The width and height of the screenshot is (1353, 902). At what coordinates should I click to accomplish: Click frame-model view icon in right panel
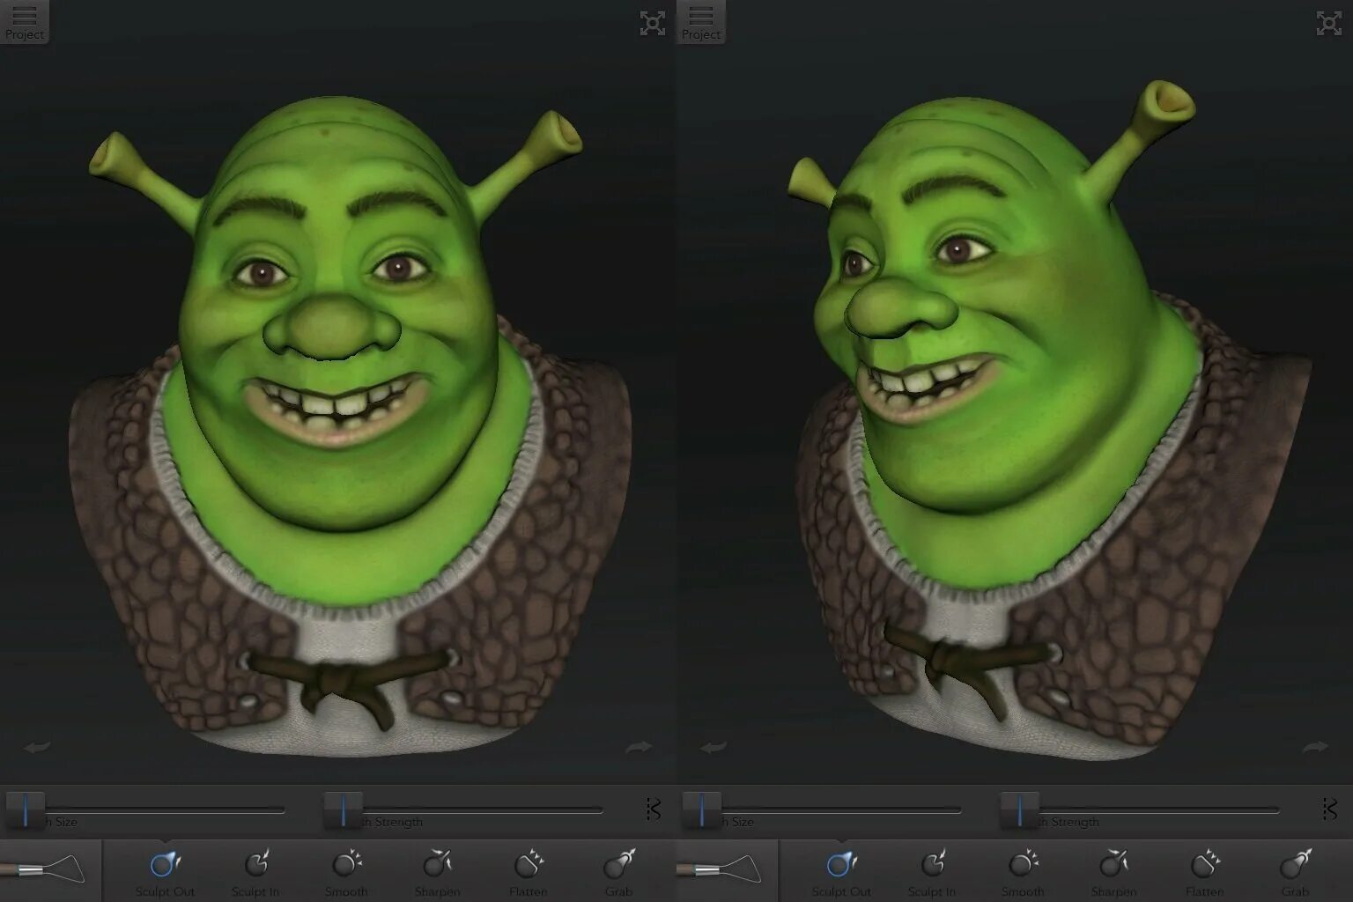coord(1329,24)
